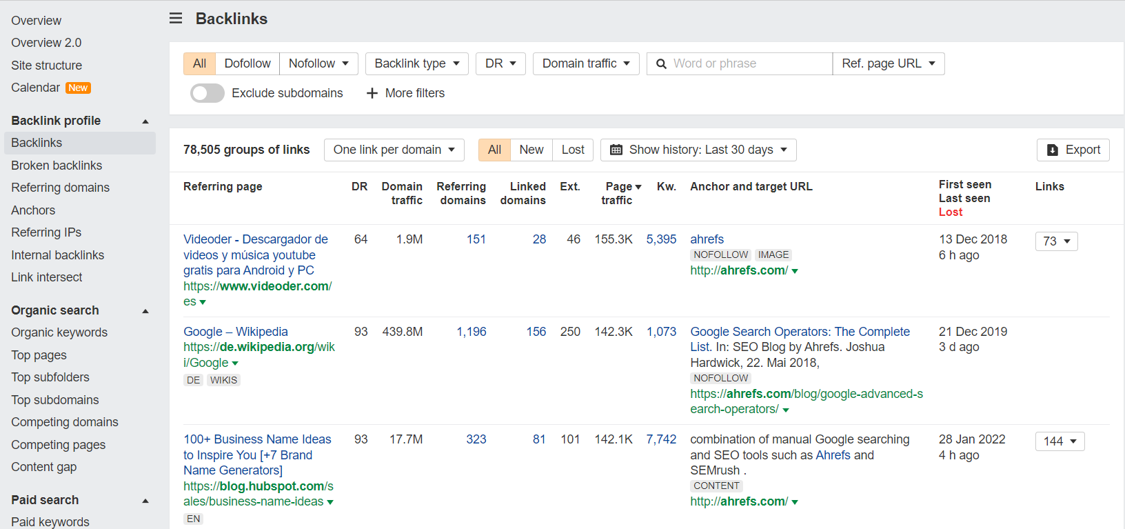
Task: Click the New badge next to Calendar
Action: 78,88
